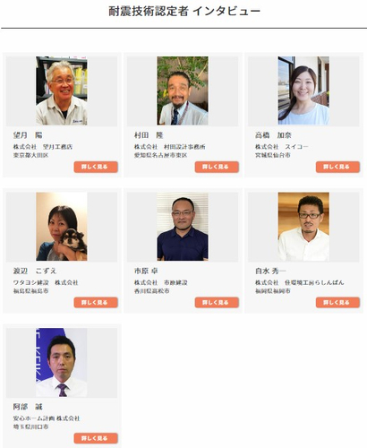This screenshot has height=448, width=367.
Task: View details for 阿部 誠
Action: point(96,438)
